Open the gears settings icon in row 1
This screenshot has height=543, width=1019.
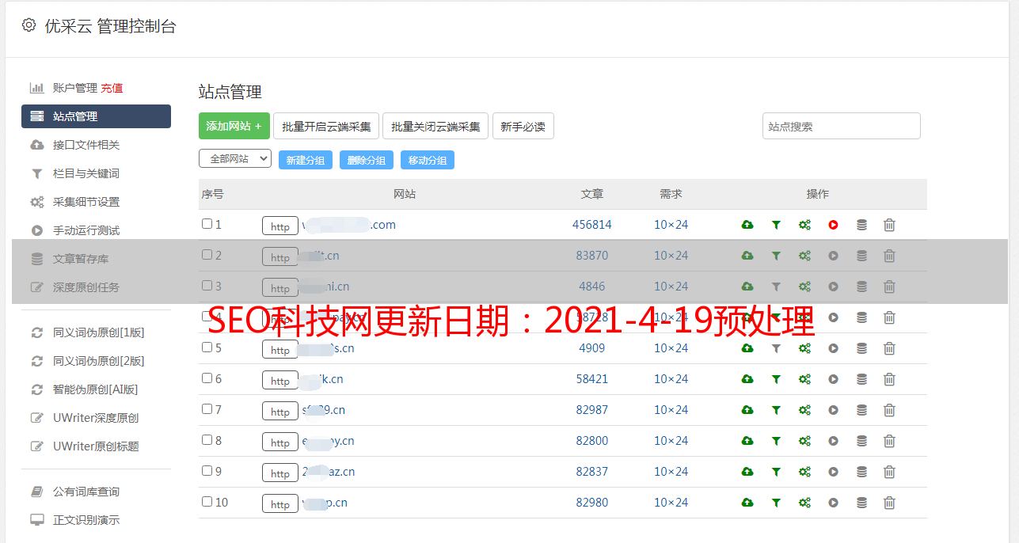click(804, 225)
